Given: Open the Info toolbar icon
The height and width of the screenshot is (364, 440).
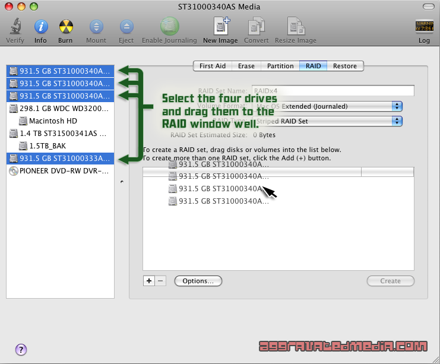Looking at the screenshot, I should (x=40, y=27).
